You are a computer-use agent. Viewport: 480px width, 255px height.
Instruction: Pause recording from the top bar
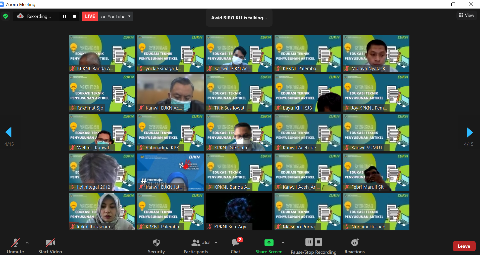click(65, 16)
